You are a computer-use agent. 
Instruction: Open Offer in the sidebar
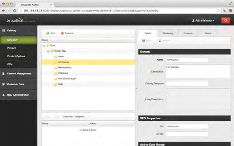[x=10, y=64]
